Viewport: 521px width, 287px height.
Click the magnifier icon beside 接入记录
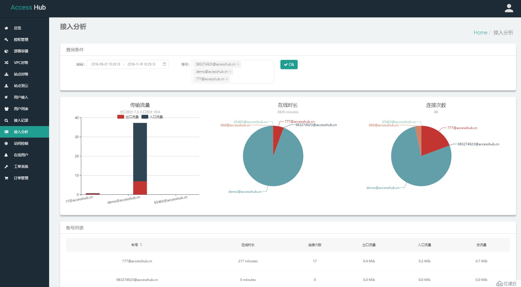6,120
